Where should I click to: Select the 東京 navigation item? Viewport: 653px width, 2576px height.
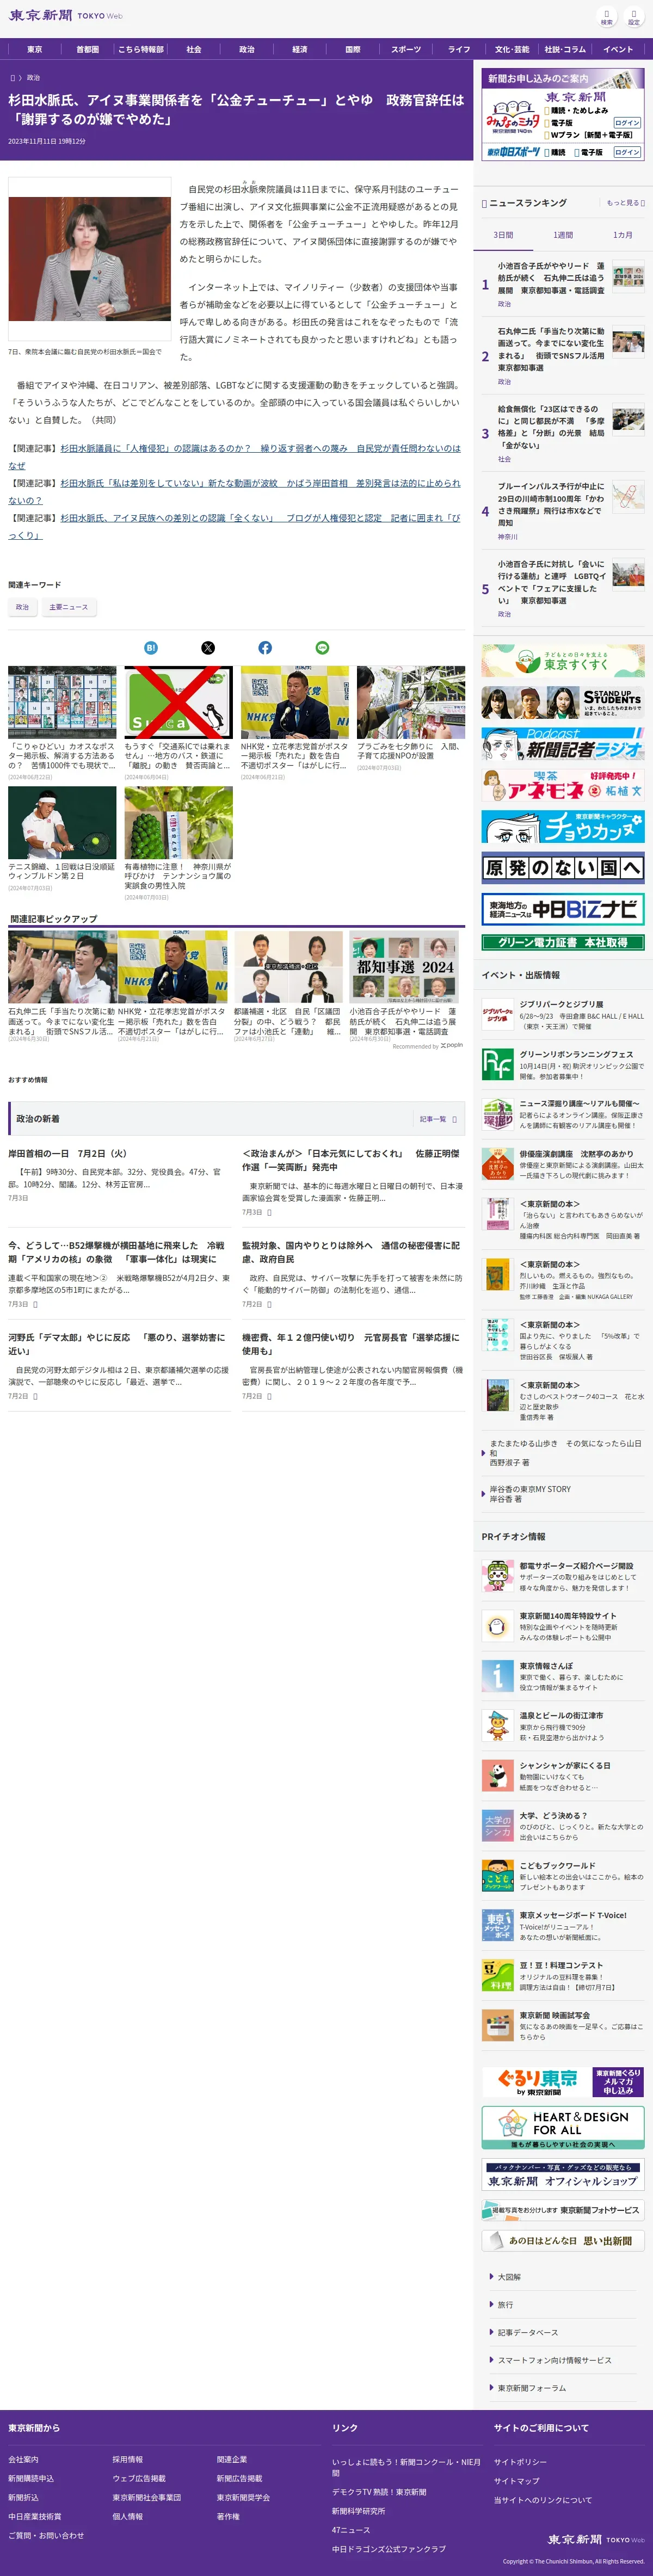click(x=34, y=49)
